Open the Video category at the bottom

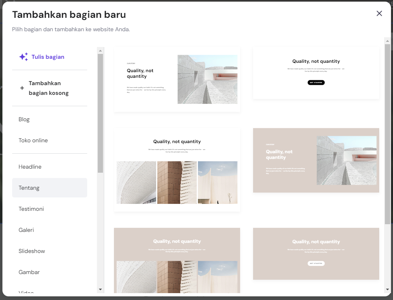click(x=26, y=292)
